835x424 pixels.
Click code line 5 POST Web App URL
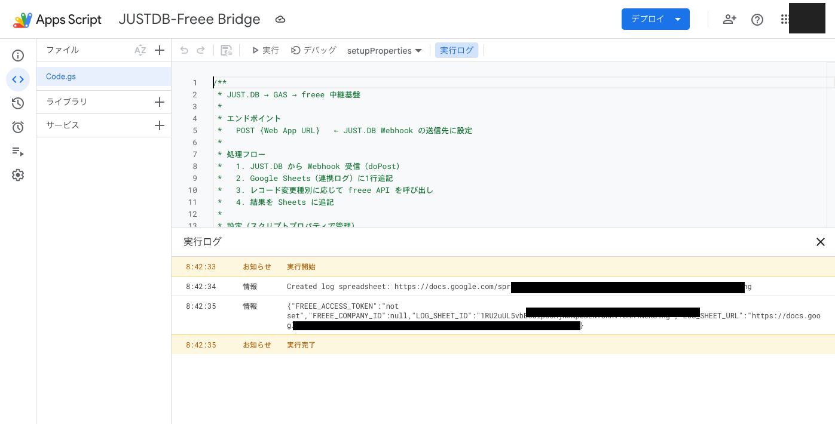click(x=345, y=130)
